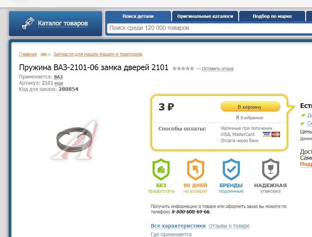Click into the search field for 120 000 товаров
Image resolution: width=312 pixels, height=237 pixels.
pos(210,28)
